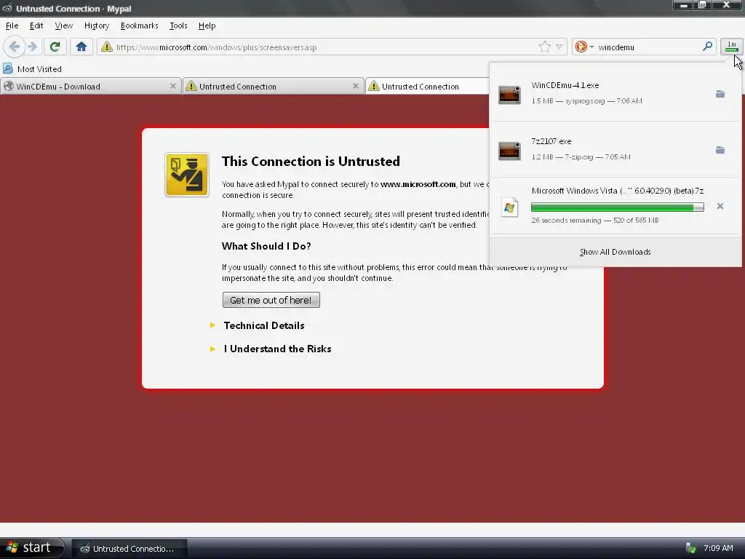745x559 pixels.
Task: Click the sysprogs.org download details text
Action: (586, 100)
